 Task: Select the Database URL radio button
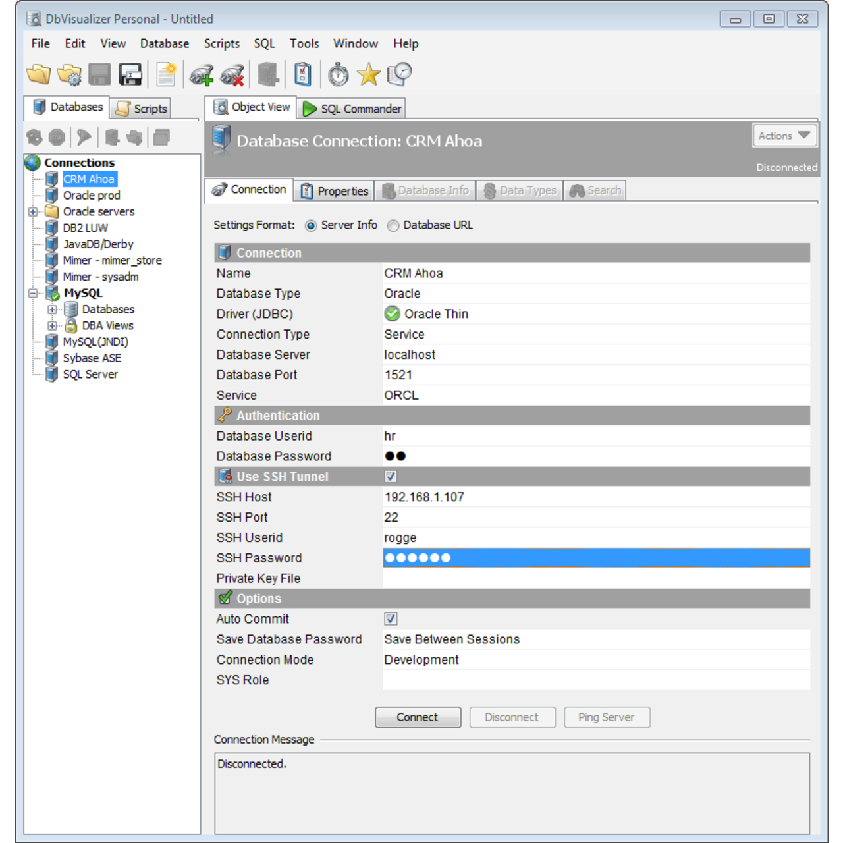point(393,226)
